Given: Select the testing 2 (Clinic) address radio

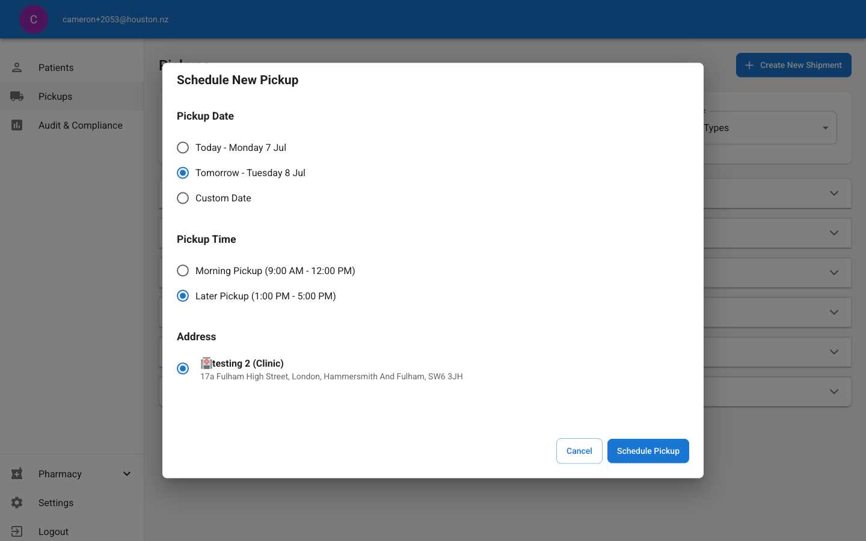Looking at the screenshot, I should click(x=183, y=368).
